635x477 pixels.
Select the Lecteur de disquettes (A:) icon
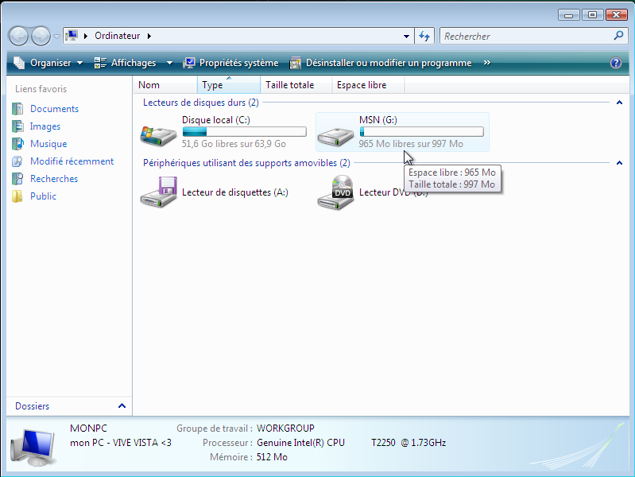[158, 192]
